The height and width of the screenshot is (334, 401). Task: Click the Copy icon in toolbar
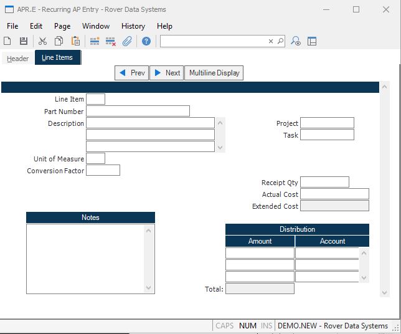[x=59, y=41]
